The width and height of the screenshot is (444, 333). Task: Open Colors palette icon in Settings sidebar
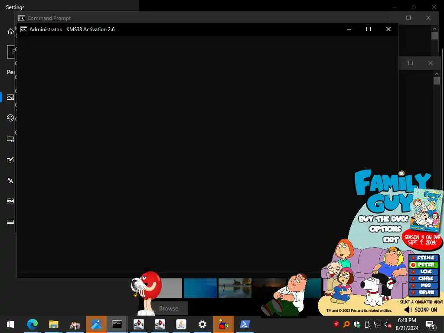pyautogui.click(x=10, y=118)
